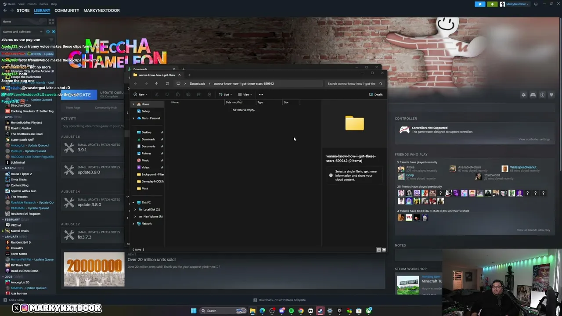562x316 pixels.
Task: Sort by the Size column header
Action: pos(286,102)
